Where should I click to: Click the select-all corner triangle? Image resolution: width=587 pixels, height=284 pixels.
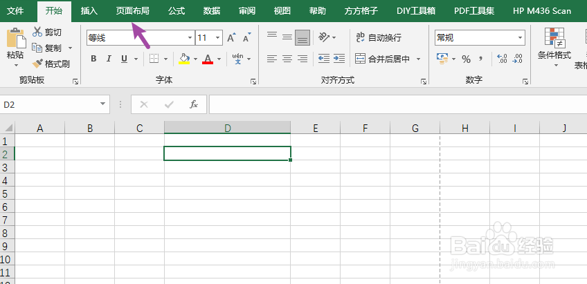pyautogui.click(x=8, y=128)
